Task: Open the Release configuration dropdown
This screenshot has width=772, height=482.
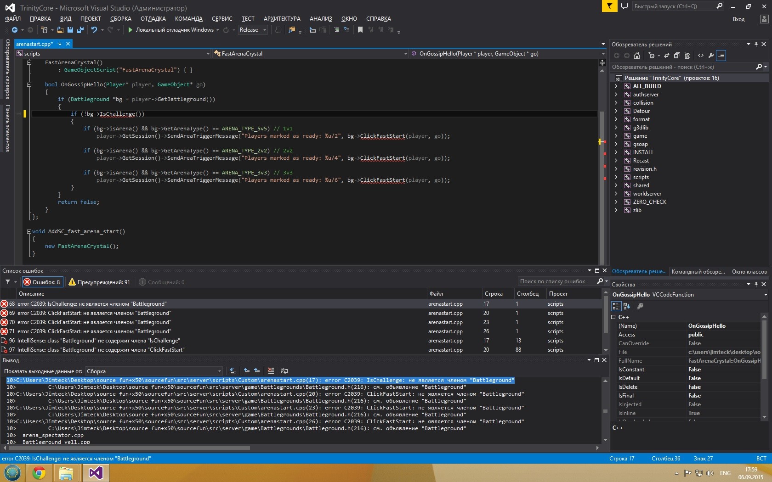Action: (253, 30)
